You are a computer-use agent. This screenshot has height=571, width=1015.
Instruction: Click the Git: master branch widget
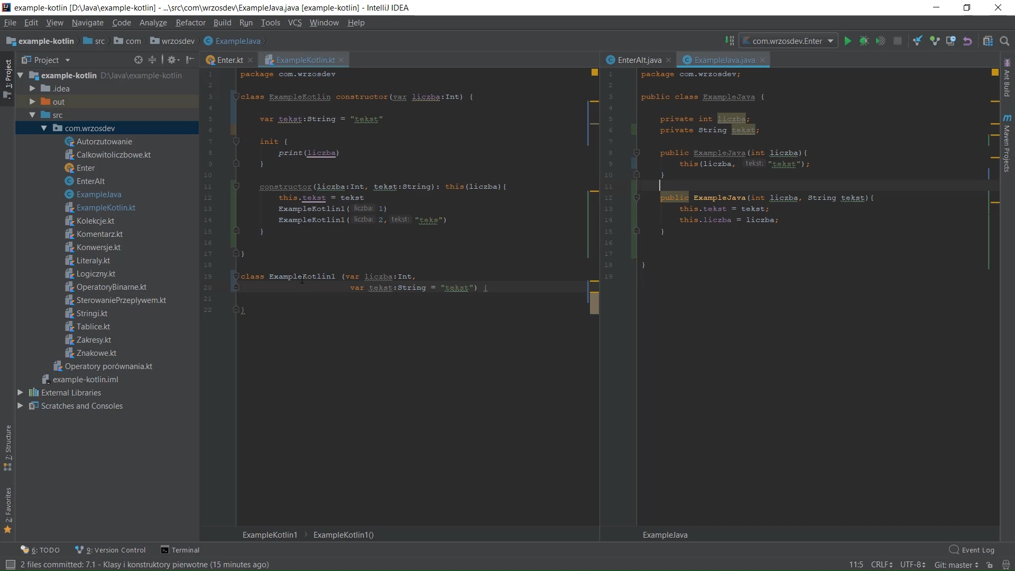click(956, 565)
